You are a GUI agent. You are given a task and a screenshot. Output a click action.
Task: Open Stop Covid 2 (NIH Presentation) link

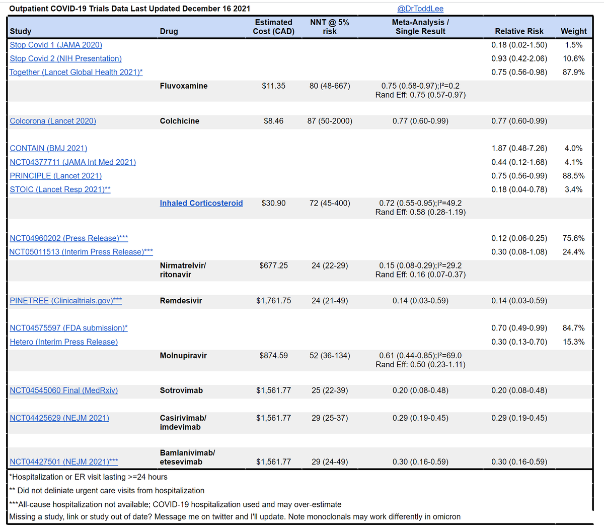click(65, 58)
